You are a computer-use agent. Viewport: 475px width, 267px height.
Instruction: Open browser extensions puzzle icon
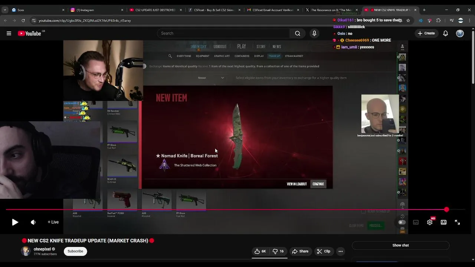point(438,21)
